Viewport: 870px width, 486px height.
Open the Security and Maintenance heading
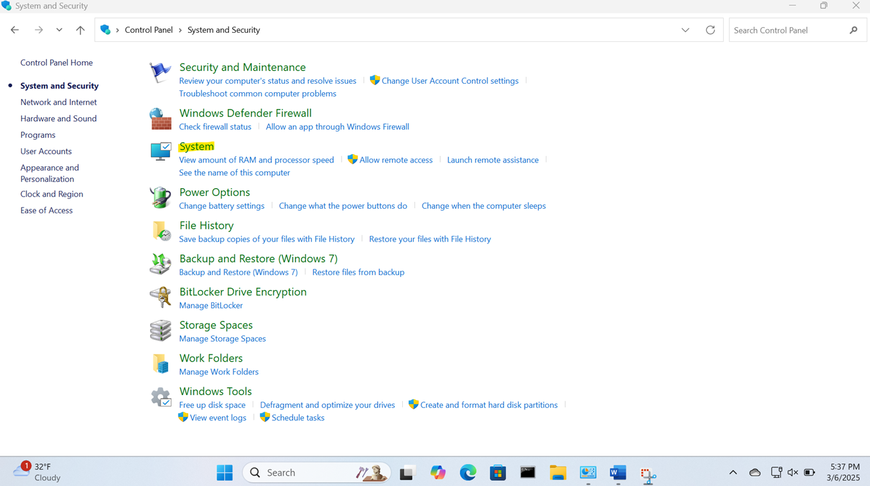[x=242, y=67]
